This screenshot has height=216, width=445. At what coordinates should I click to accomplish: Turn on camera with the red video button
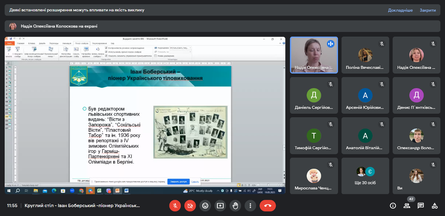click(190, 205)
